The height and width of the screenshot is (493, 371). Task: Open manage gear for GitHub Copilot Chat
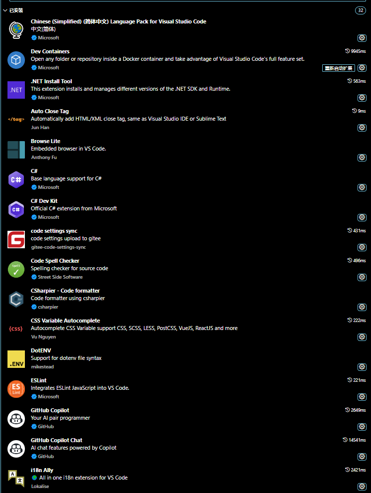[362, 456]
